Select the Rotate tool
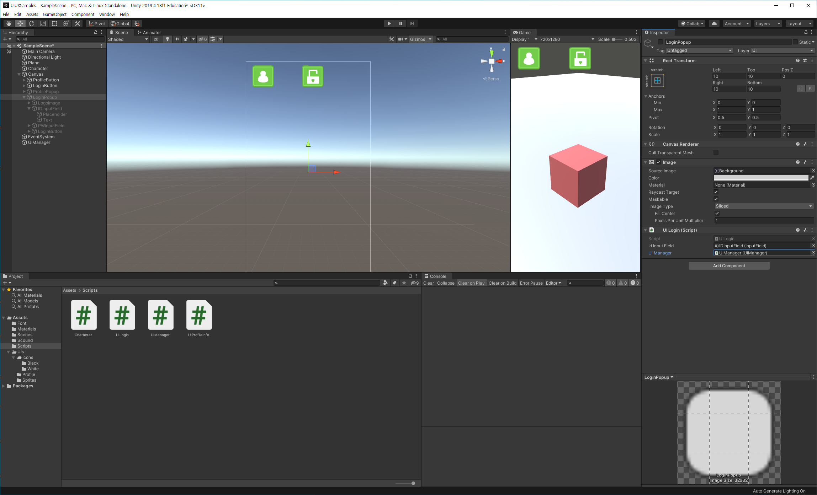817x495 pixels. 32,23
